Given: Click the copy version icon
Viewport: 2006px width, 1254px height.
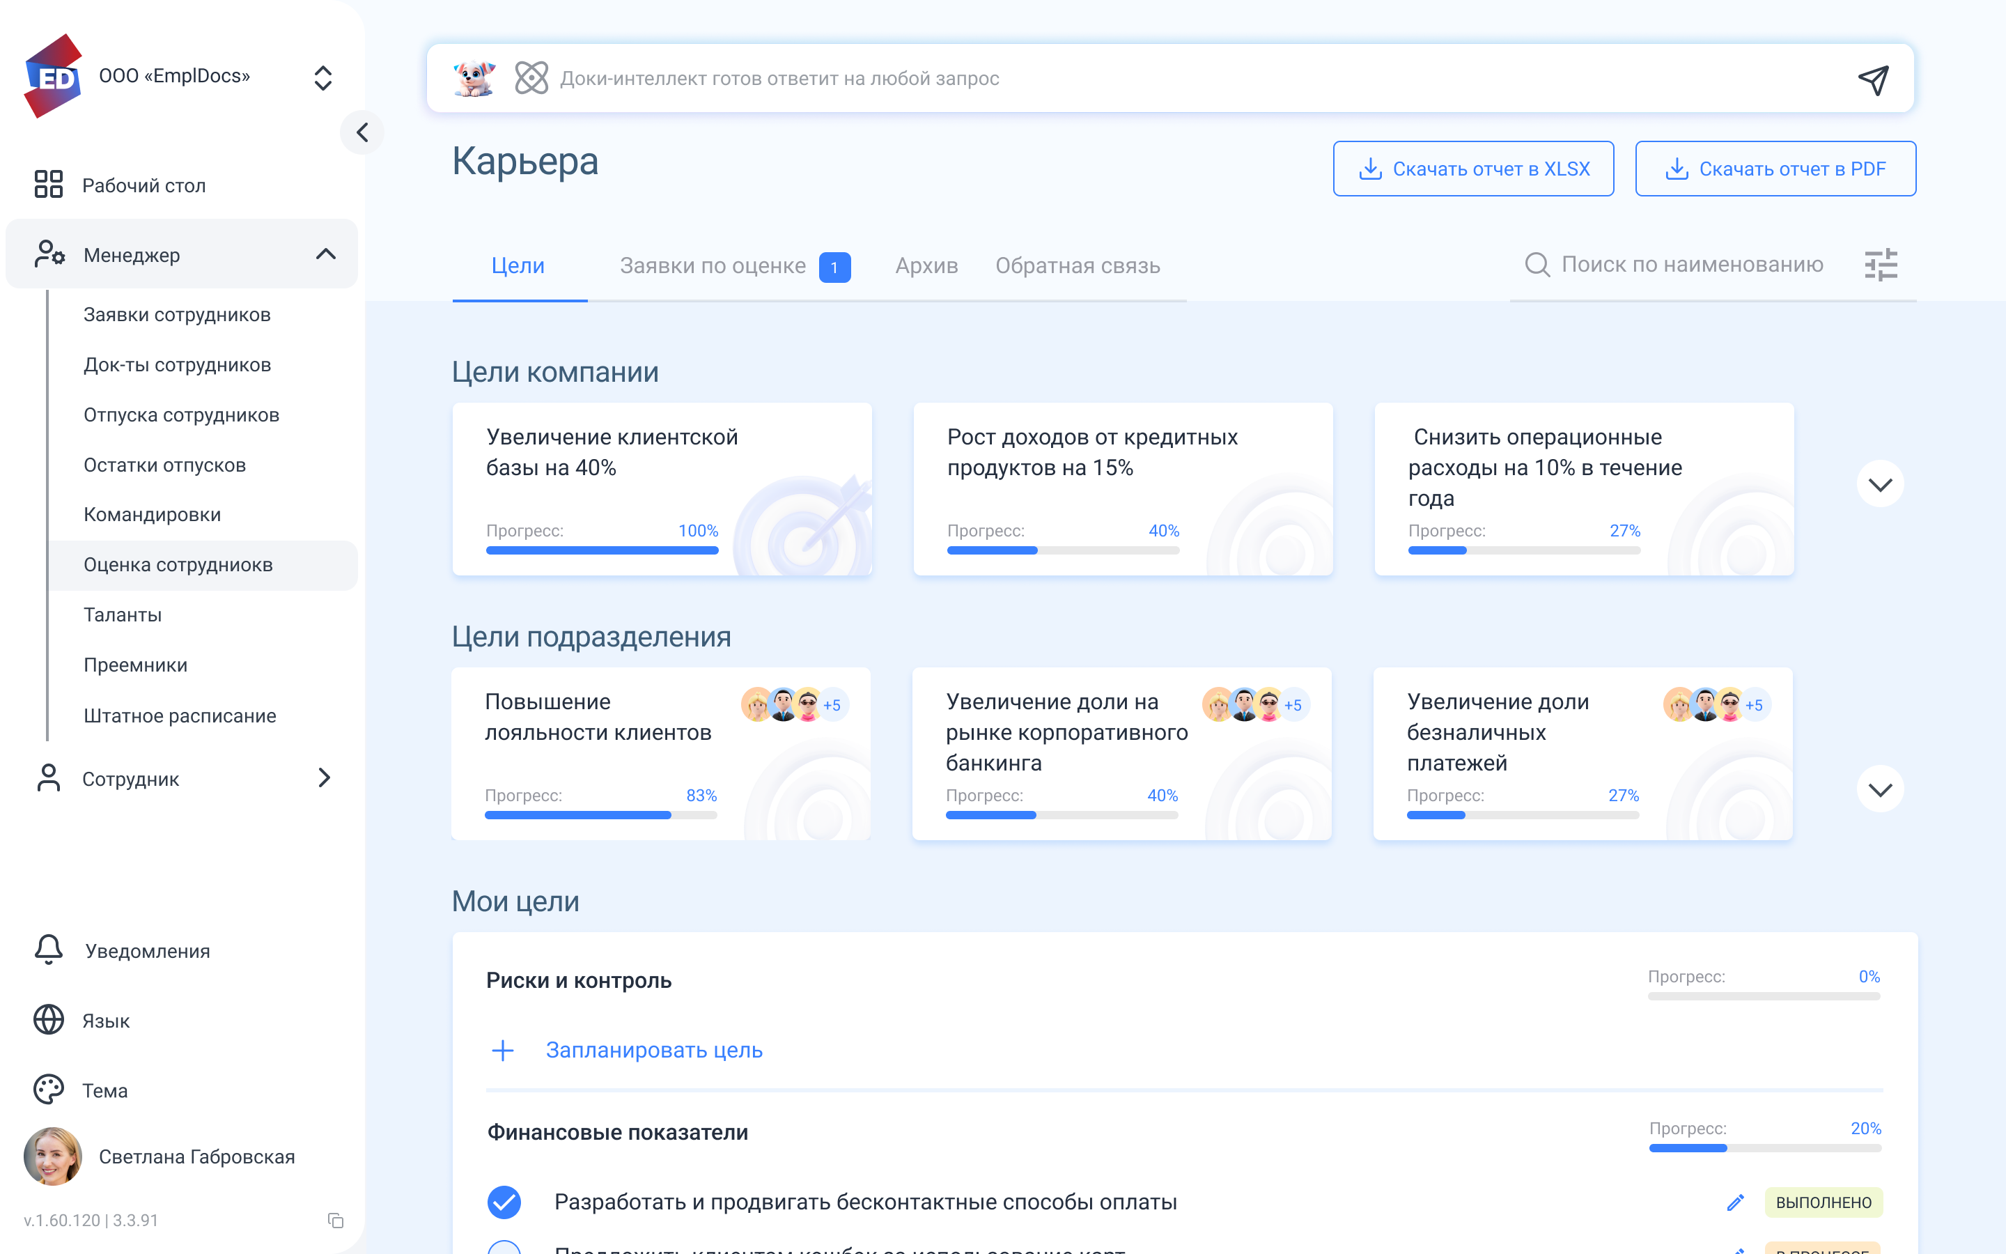Looking at the screenshot, I should (336, 1220).
